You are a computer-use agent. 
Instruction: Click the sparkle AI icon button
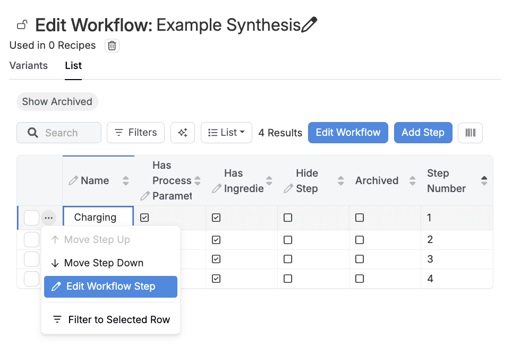[x=183, y=133]
